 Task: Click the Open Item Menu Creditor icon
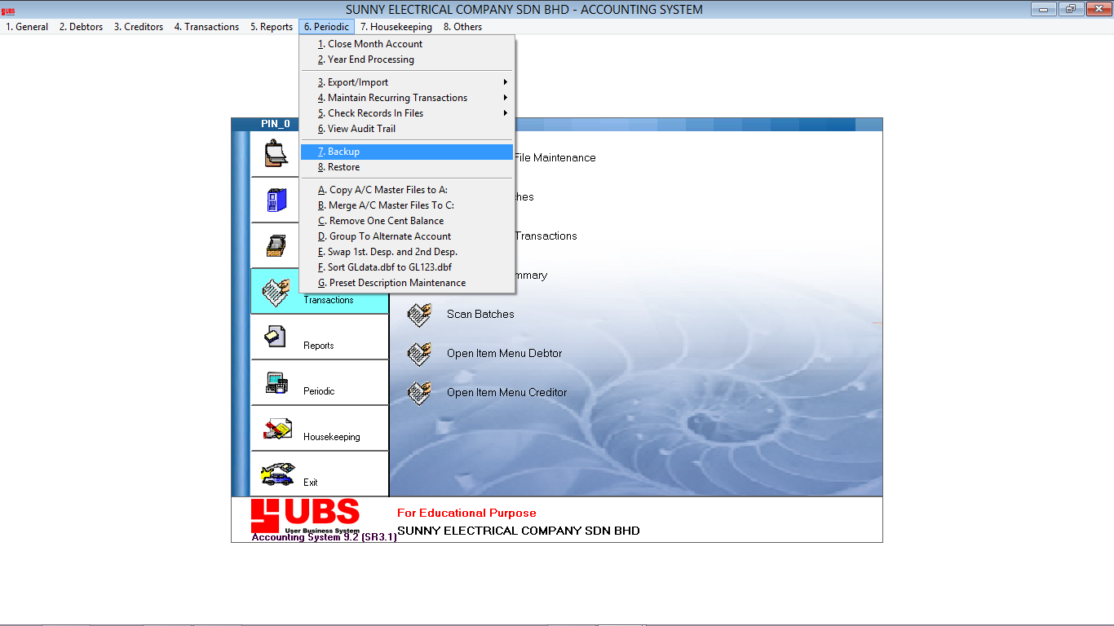pos(419,393)
